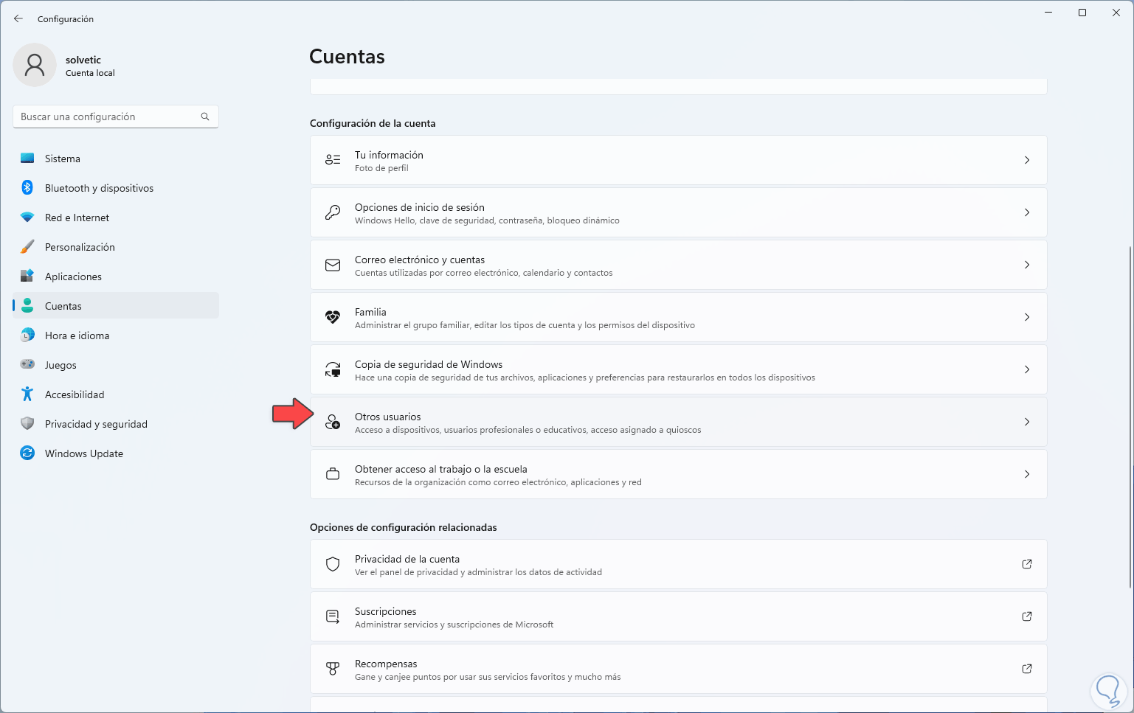Click the Buscar una configuración search box
Screen dimensions: 1134x713
tap(107, 116)
